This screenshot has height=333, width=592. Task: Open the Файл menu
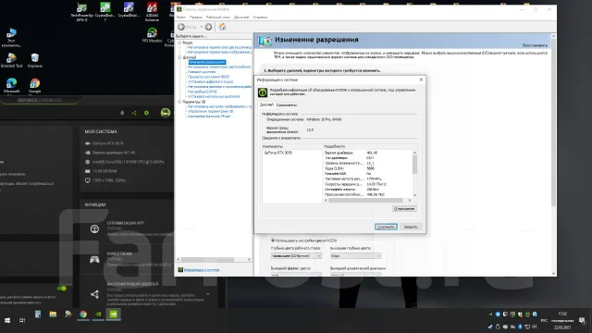click(181, 18)
